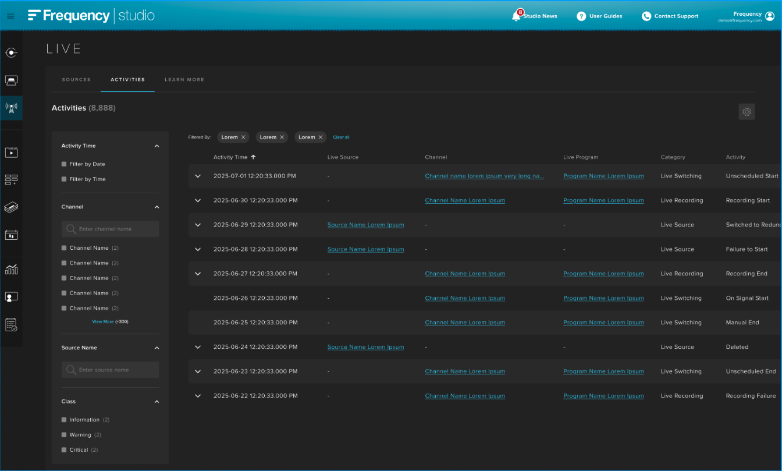Open the analytics bar chart sidebar icon
This screenshot has height=471, width=782.
pos(11,270)
